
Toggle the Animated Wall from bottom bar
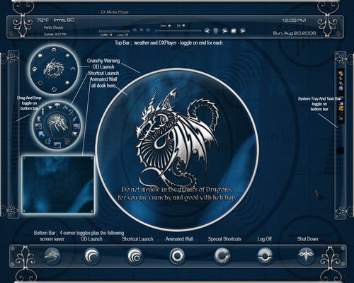click(x=177, y=256)
